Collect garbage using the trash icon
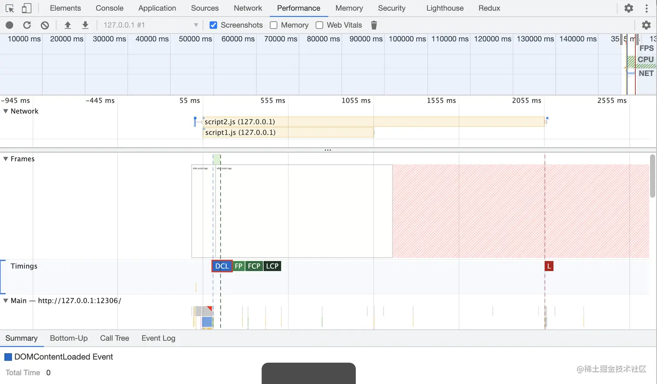 pos(374,25)
